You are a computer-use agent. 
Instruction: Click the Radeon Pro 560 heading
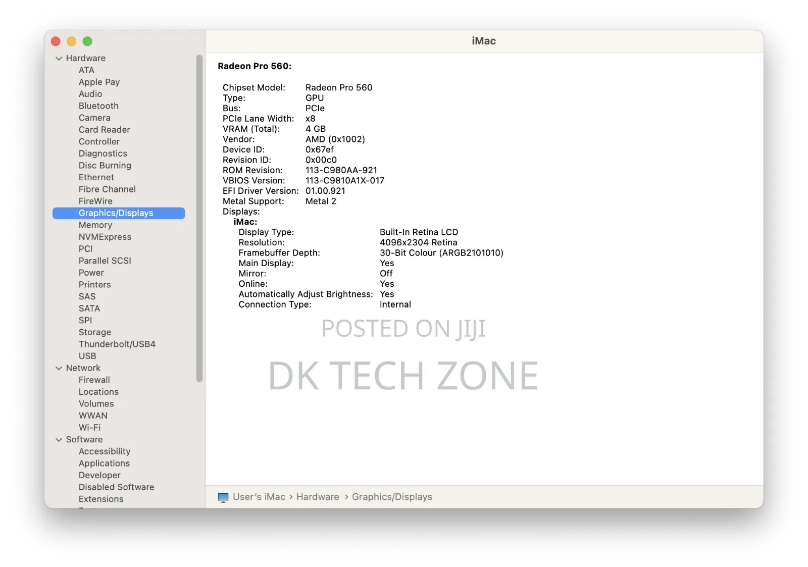click(x=255, y=66)
